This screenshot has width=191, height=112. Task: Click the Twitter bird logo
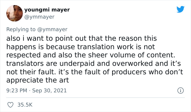click(x=180, y=10)
